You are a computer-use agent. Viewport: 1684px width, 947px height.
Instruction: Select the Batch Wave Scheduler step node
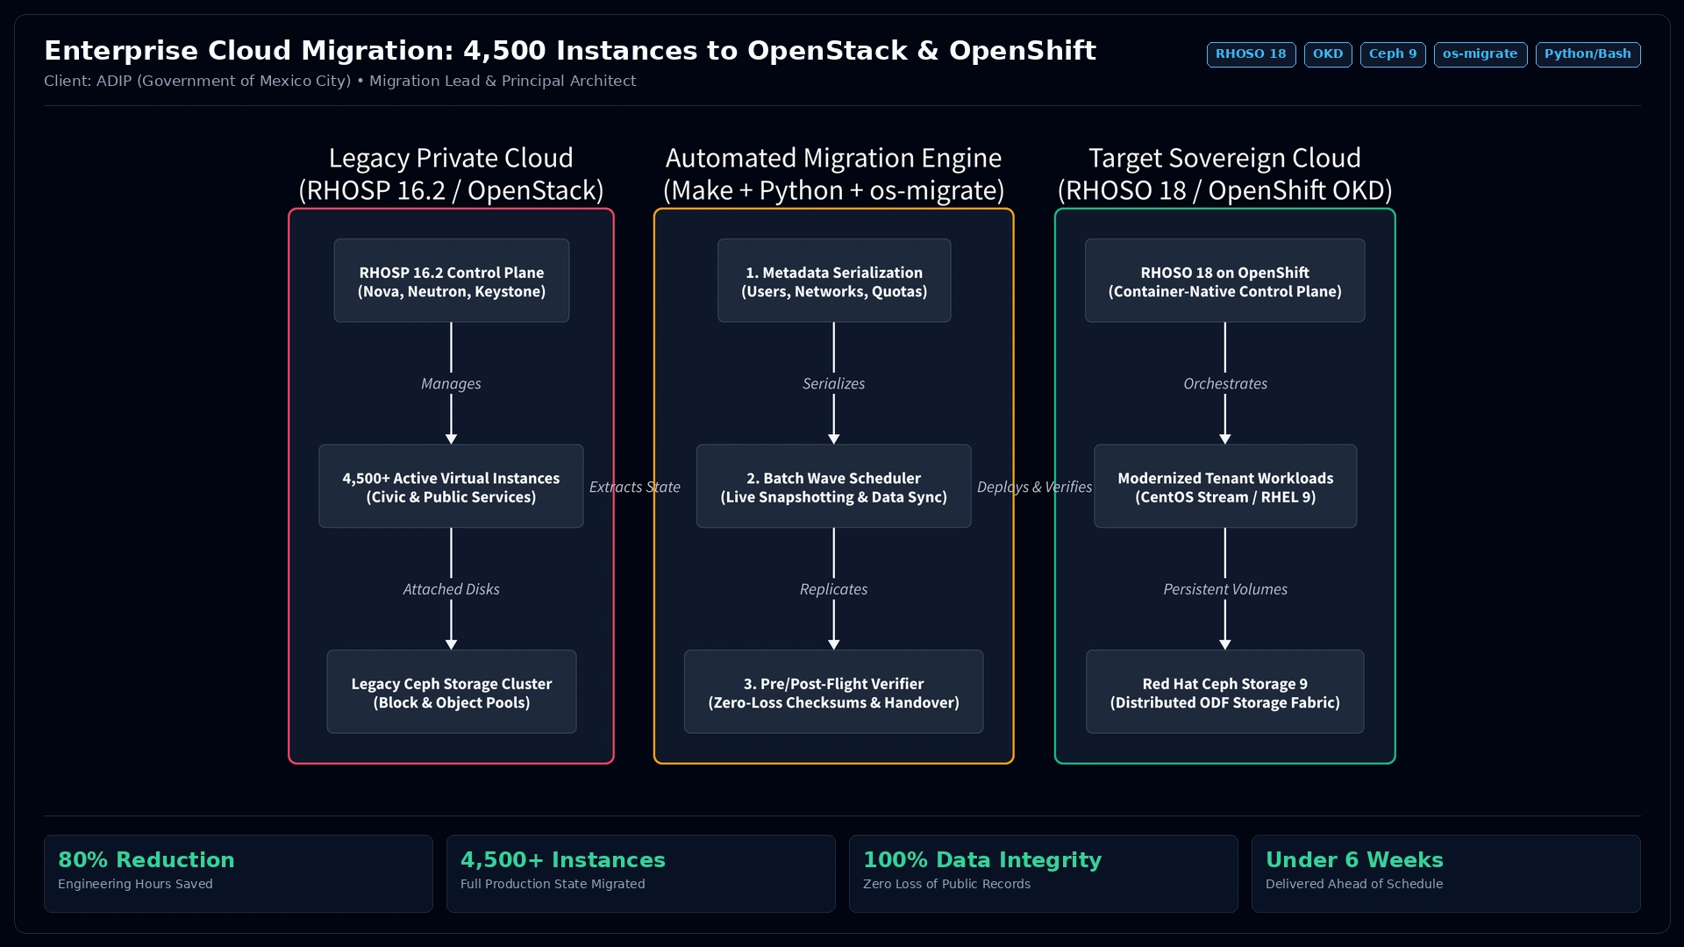pyautogui.click(x=833, y=487)
